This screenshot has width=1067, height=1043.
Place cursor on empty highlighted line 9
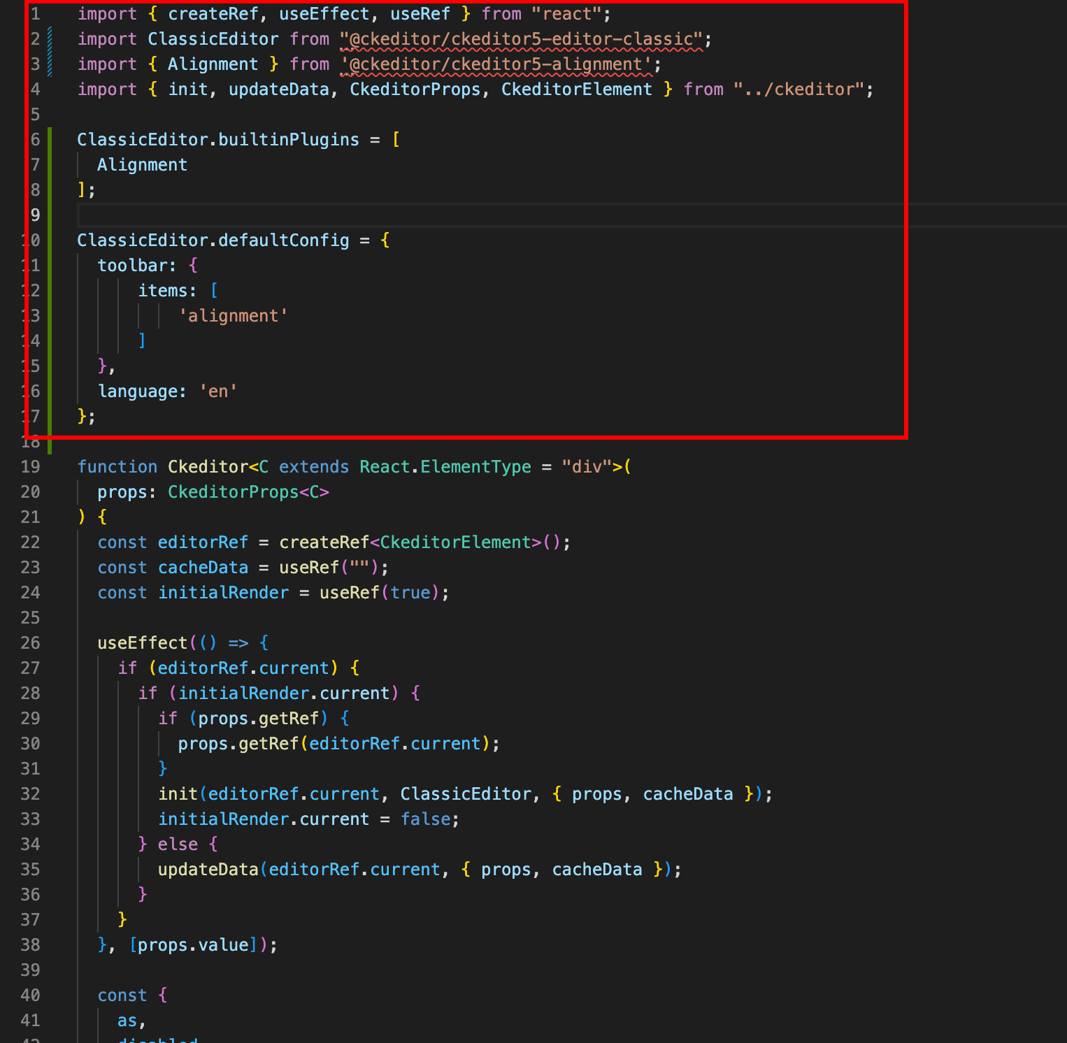point(420,215)
